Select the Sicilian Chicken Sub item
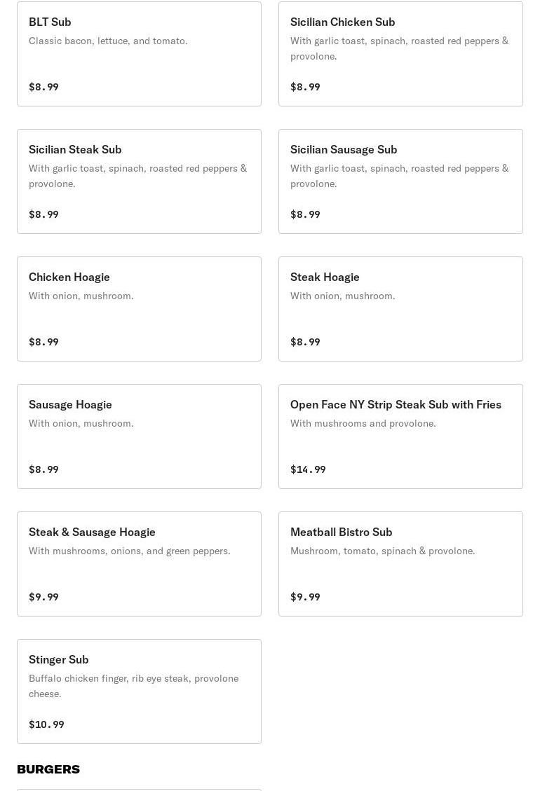This screenshot has height=791, width=540. [400, 54]
